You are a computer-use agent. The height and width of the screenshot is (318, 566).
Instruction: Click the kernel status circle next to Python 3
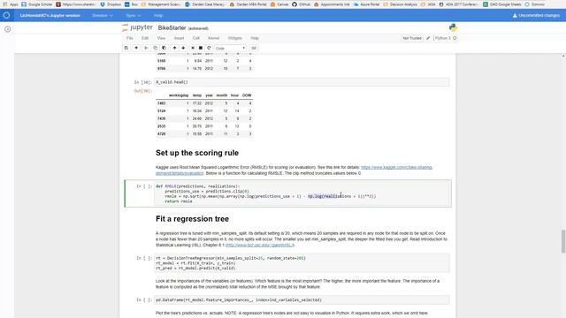click(x=455, y=38)
